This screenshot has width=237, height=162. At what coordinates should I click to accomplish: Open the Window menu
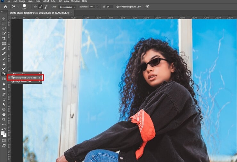tap(75, 1)
